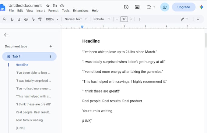Redo the last action
Viewport: 207px width, 133px height.
click(x=19, y=19)
